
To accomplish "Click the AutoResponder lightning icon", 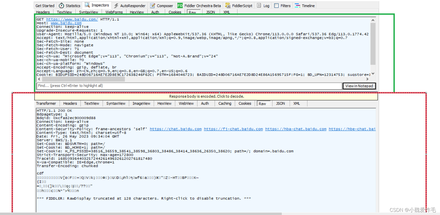I will pos(116,6).
